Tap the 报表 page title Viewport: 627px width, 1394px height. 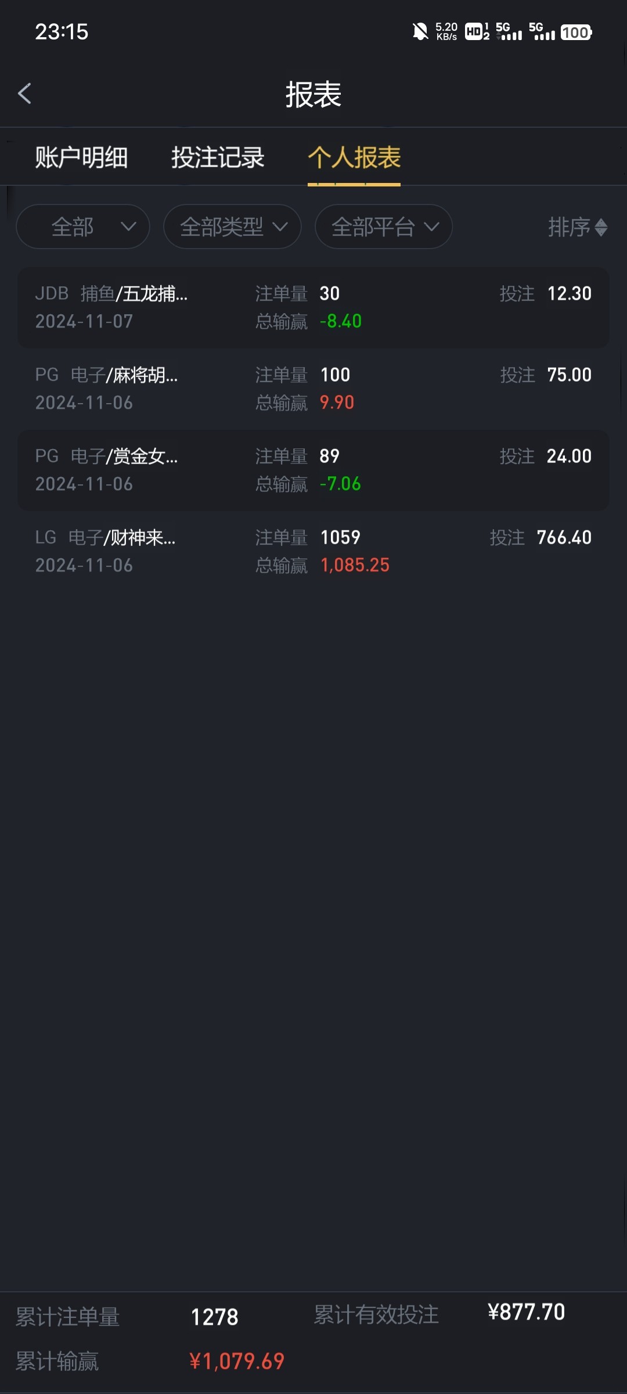pos(313,94)
